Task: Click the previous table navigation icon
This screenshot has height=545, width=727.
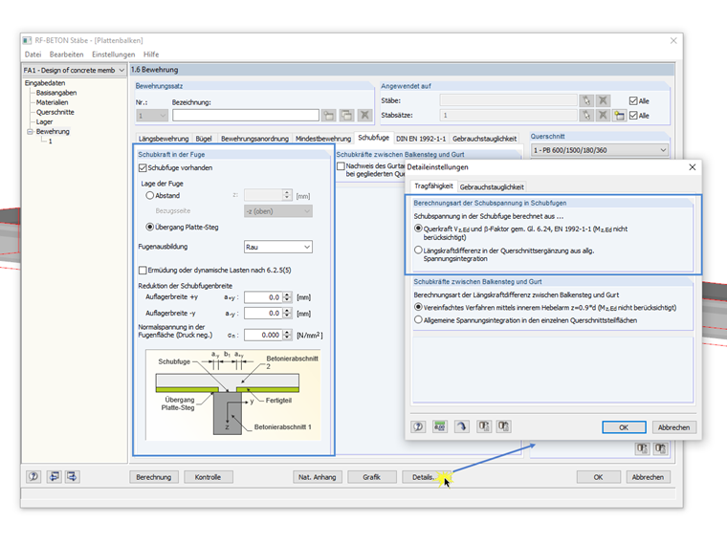Action: (54, 476)
